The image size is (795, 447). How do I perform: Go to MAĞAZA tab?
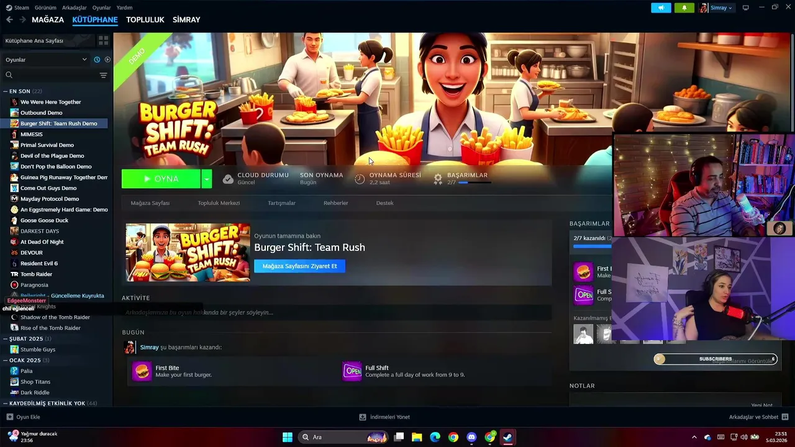click(48, 20)
